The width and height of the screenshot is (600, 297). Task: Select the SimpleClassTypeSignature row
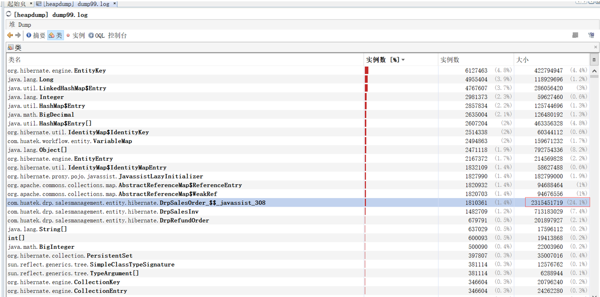[x=298, y=265]
